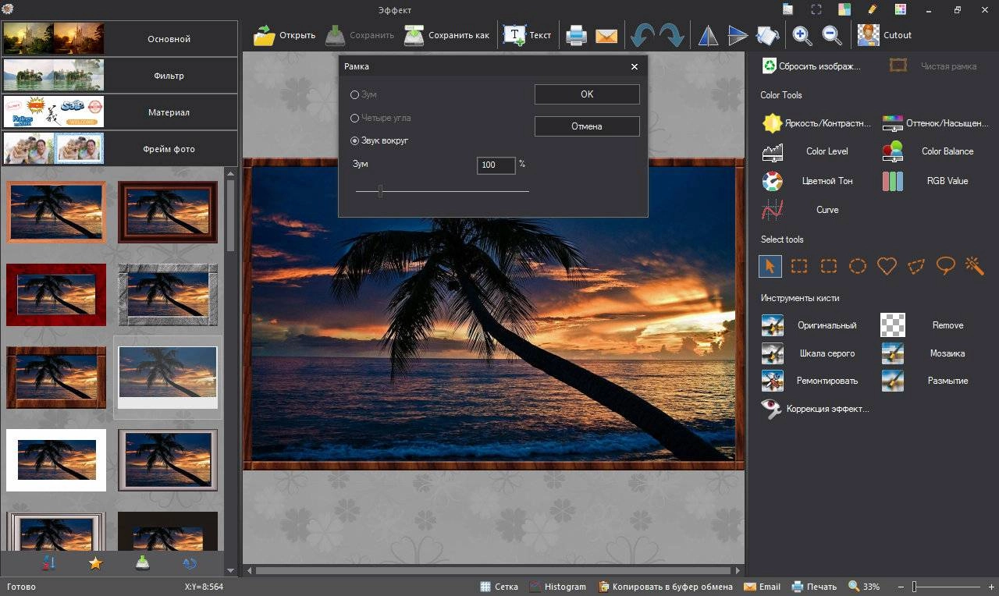Image resolution: width=999 pixels, height=596 pixels.
Task: Zoom in with the plus magnifier
Action: (802, 35)
